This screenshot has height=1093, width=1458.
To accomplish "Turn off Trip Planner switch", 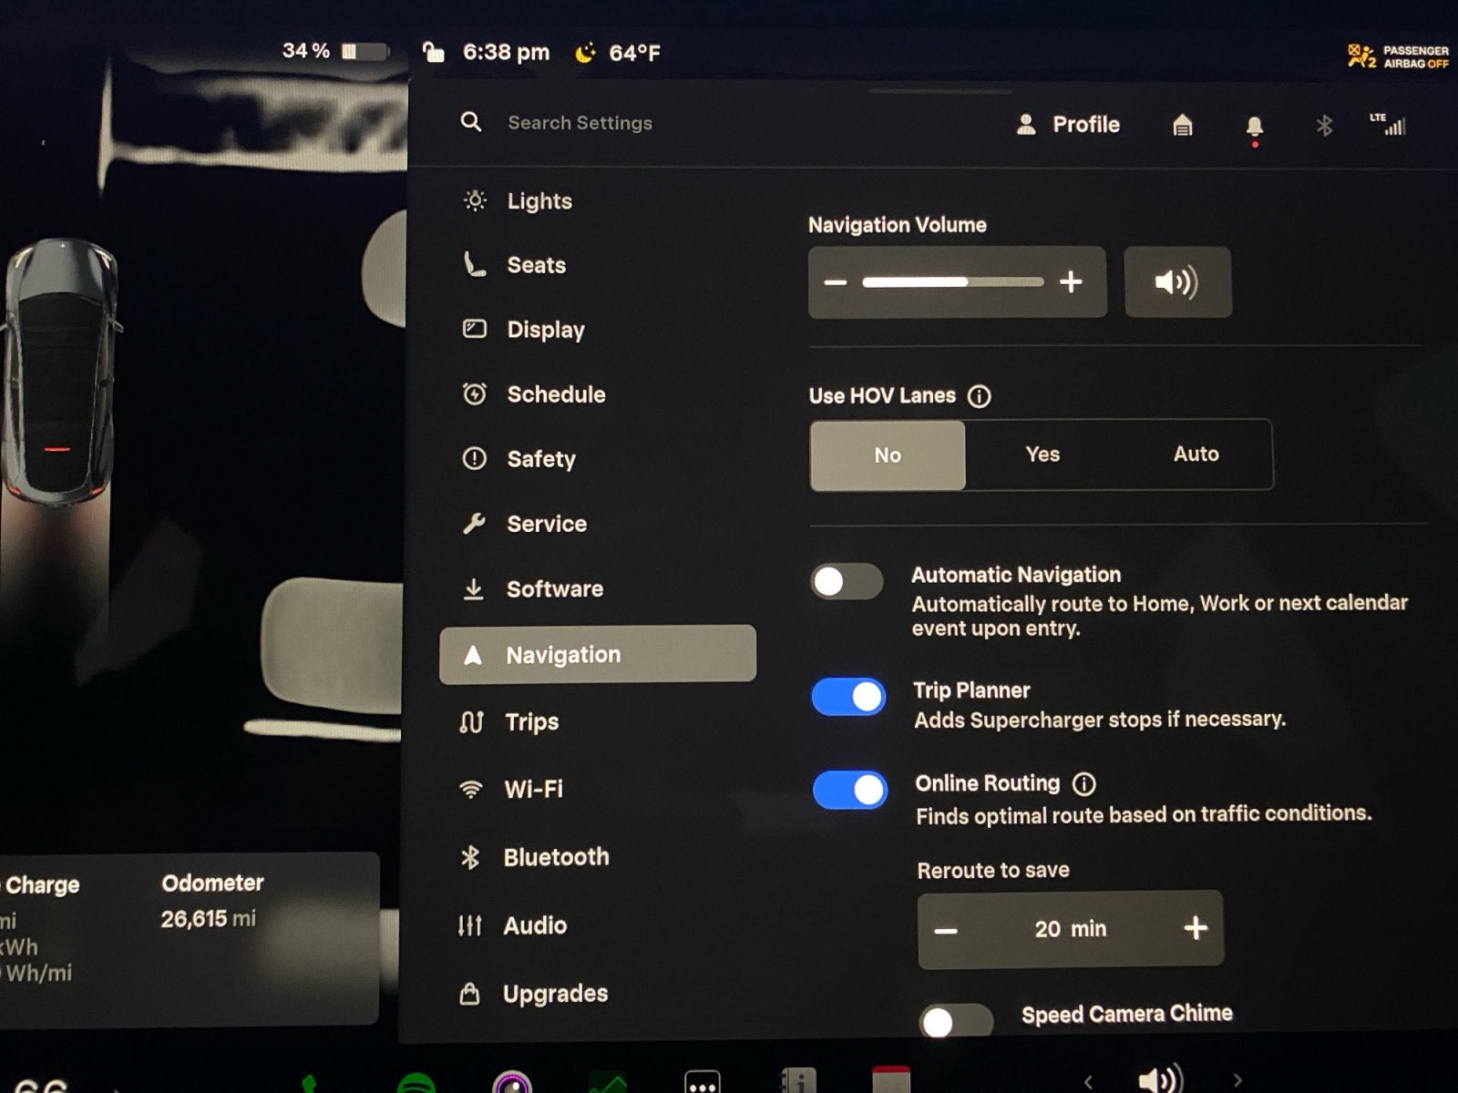I will click(848, 697).
